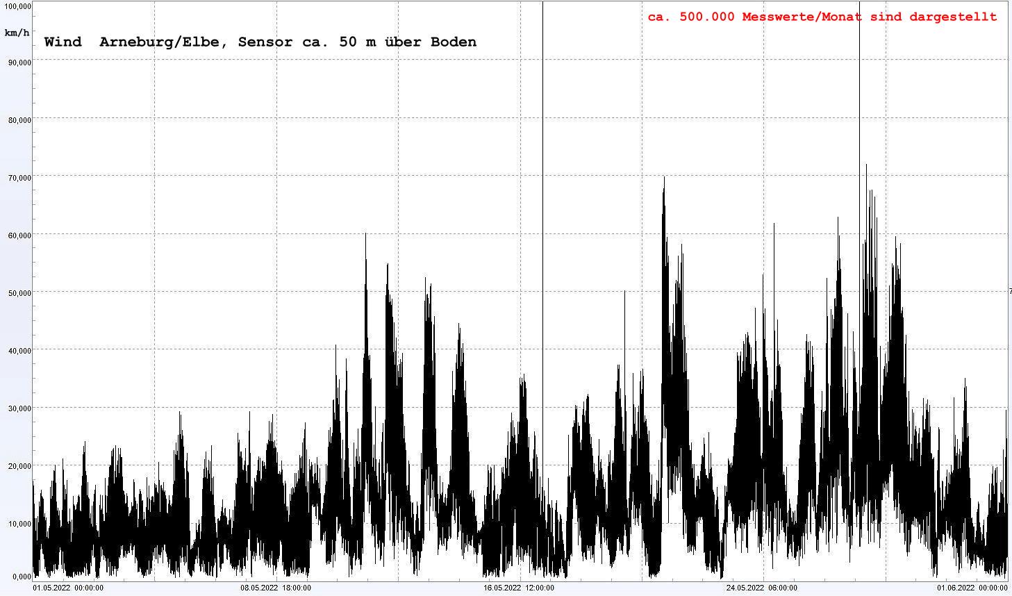Viewport: 1012px width, 596px height.
Task: Click the 80,000 y-axis label
Action: tap(19, 120)
